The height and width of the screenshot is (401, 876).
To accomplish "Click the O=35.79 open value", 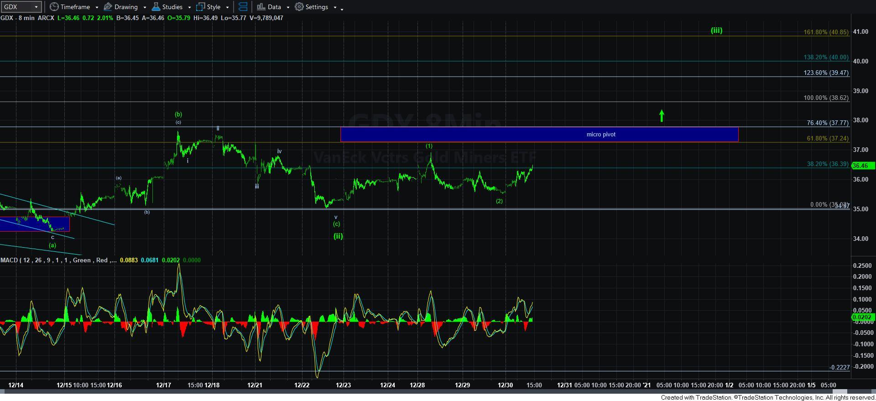I will (x=179, y=18).
